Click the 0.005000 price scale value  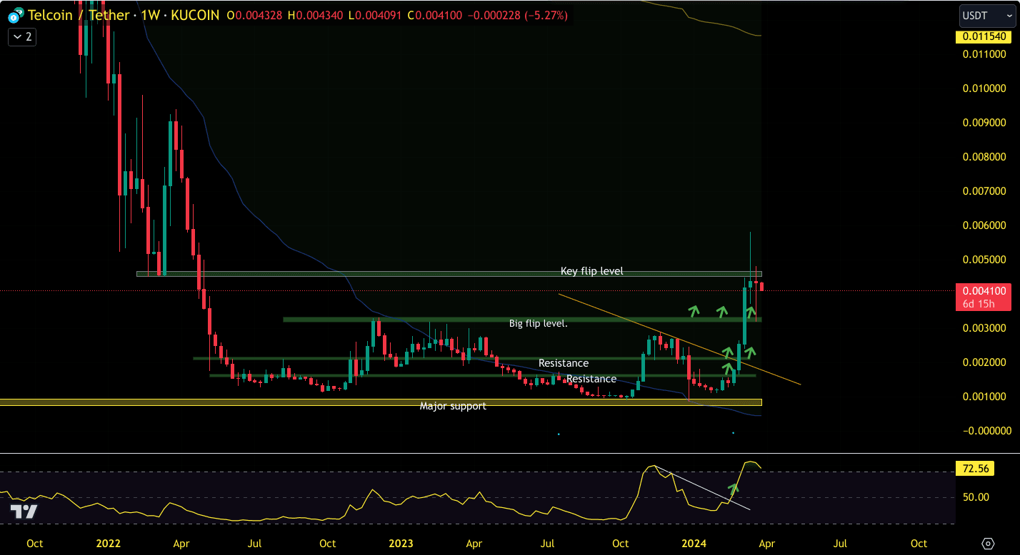tap(986, 260)
